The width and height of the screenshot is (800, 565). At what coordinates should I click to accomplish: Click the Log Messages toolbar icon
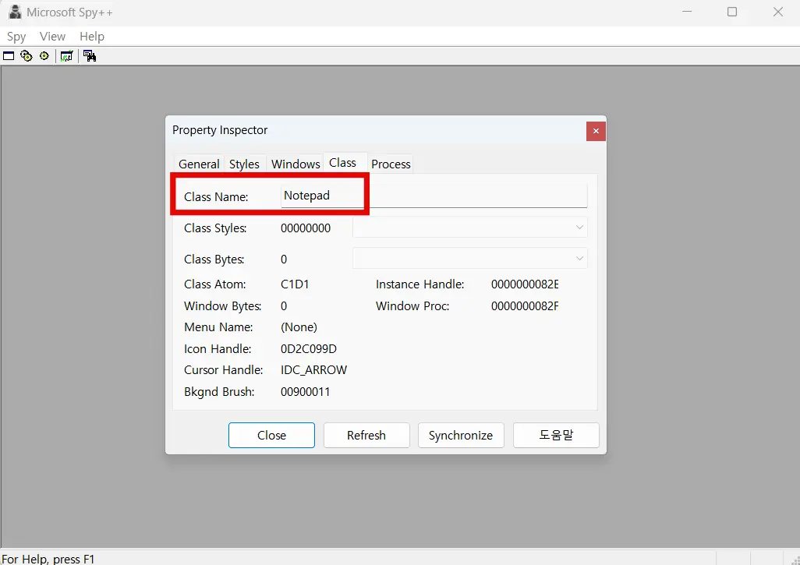tap(67, 56)
